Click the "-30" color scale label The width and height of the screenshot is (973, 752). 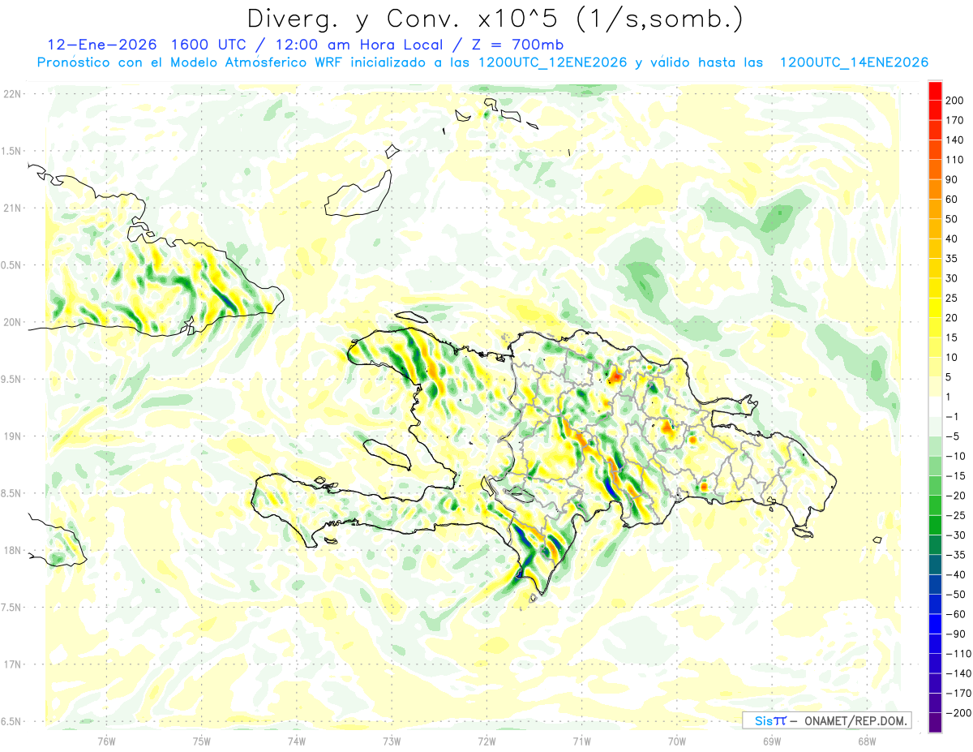coord(954,535)
